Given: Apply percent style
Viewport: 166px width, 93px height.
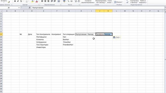Looking at the screenshot, I should pyautogui.click(x=68, y=1).
